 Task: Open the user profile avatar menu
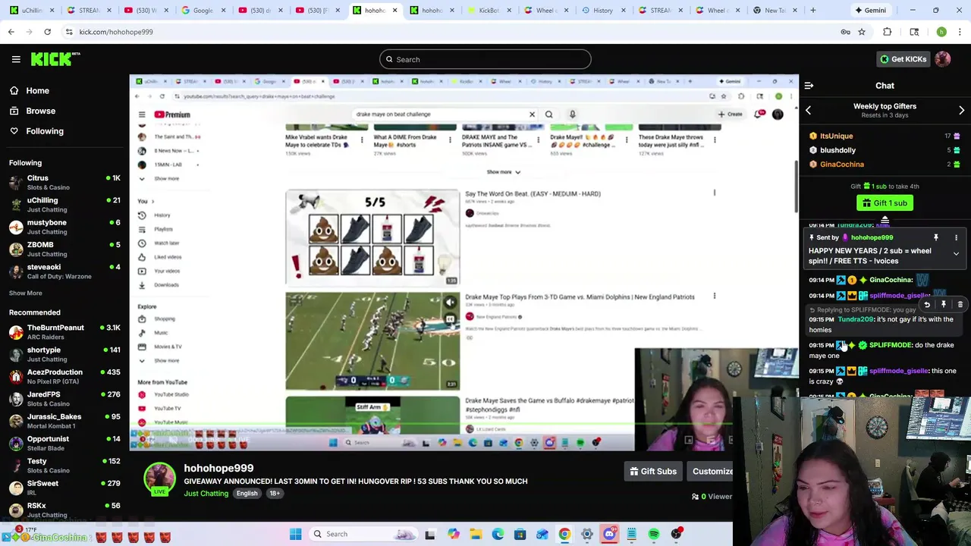[943, 59]
